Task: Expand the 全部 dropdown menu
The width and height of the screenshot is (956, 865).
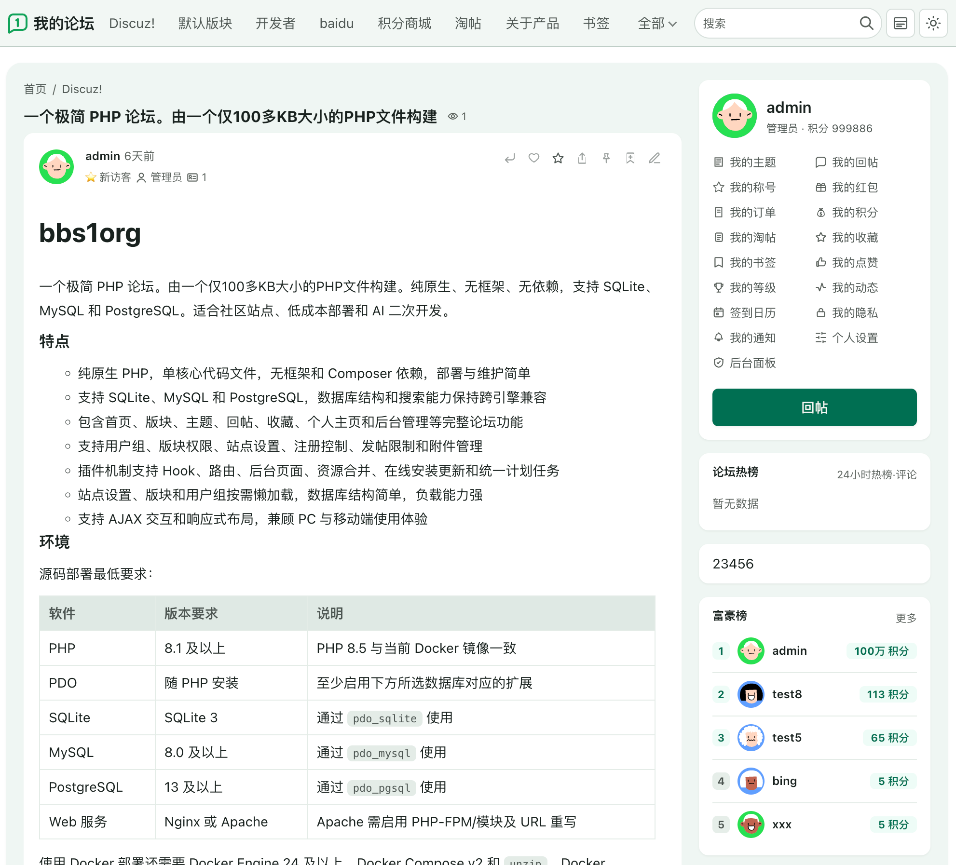Action: click(x=657, y=23)
